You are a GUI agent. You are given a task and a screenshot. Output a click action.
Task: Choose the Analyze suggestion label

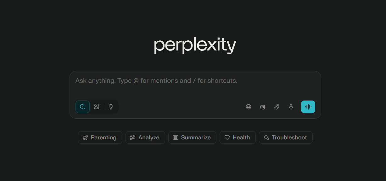[149, 137]
